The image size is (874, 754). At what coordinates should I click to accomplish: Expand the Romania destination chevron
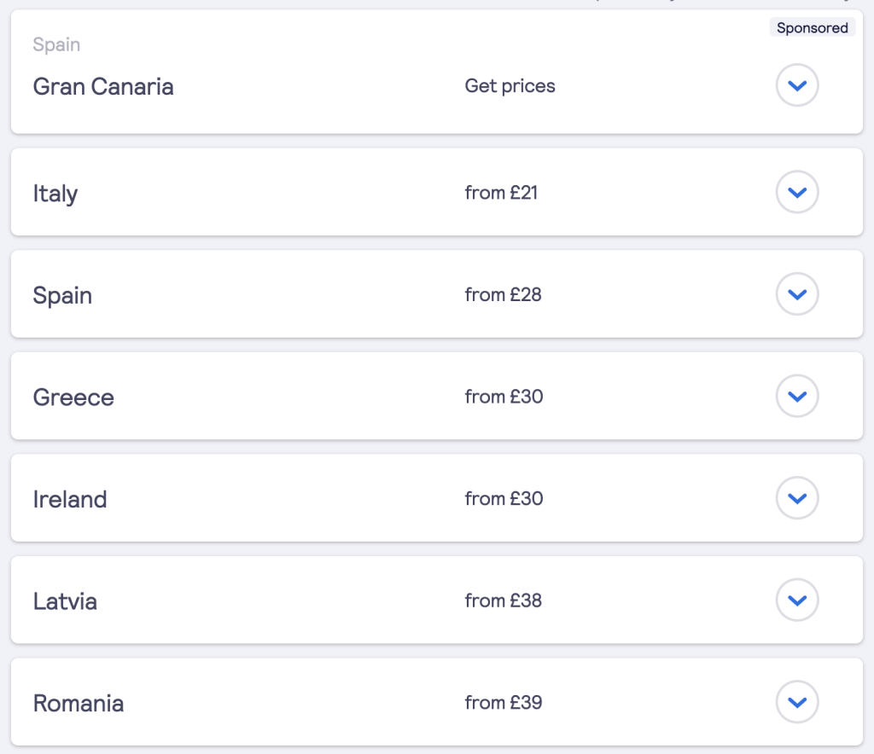796,702
